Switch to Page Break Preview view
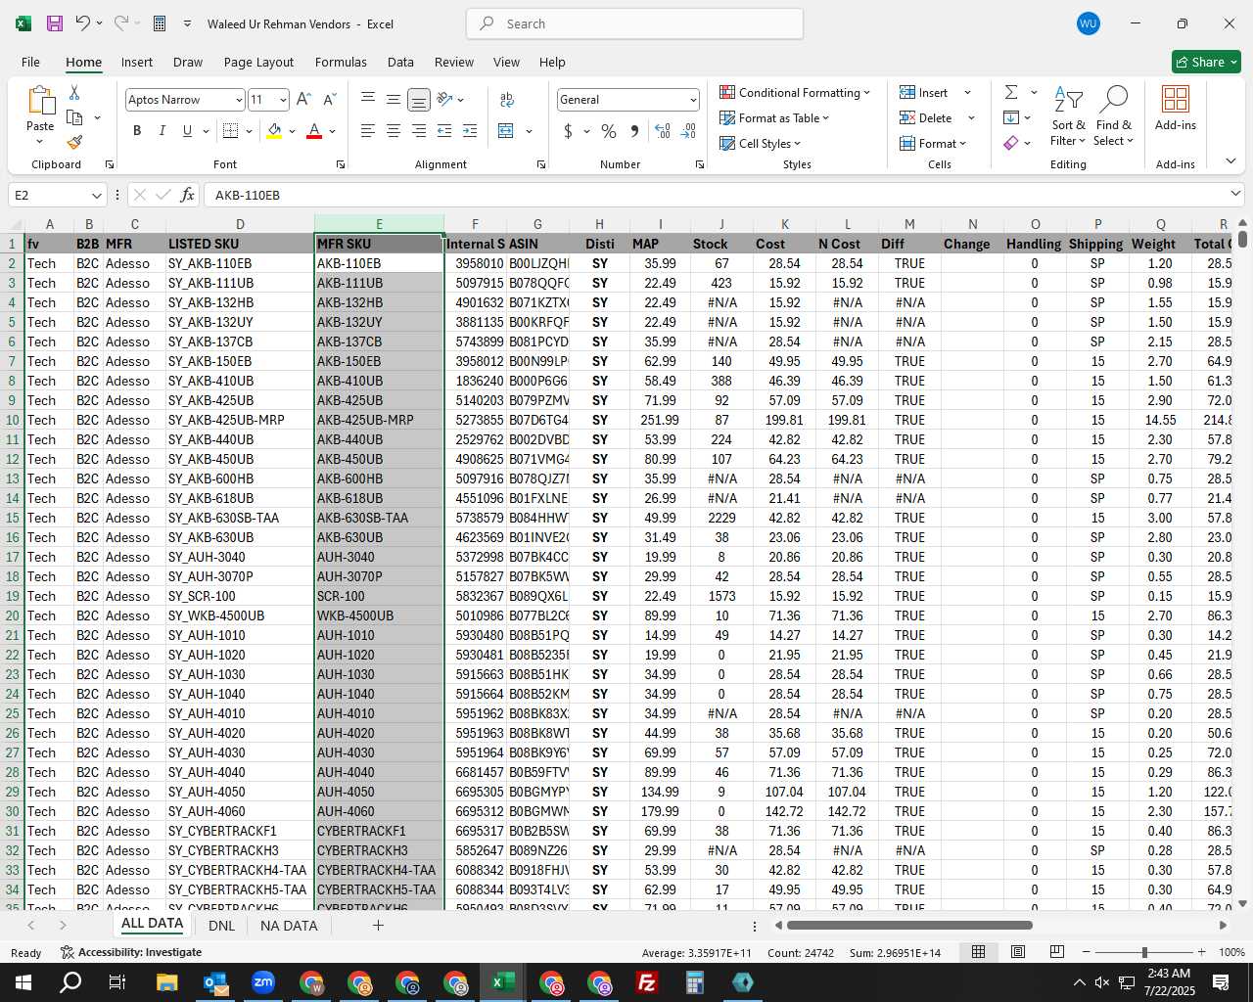Viewport: 1253px width, 1002px height. 1056,951
